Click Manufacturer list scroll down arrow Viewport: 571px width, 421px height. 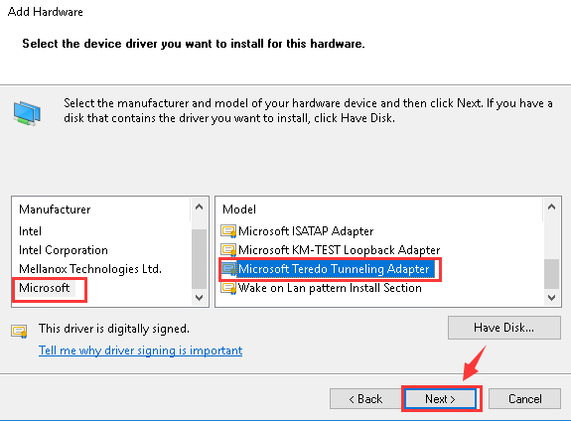pos(199,298)
